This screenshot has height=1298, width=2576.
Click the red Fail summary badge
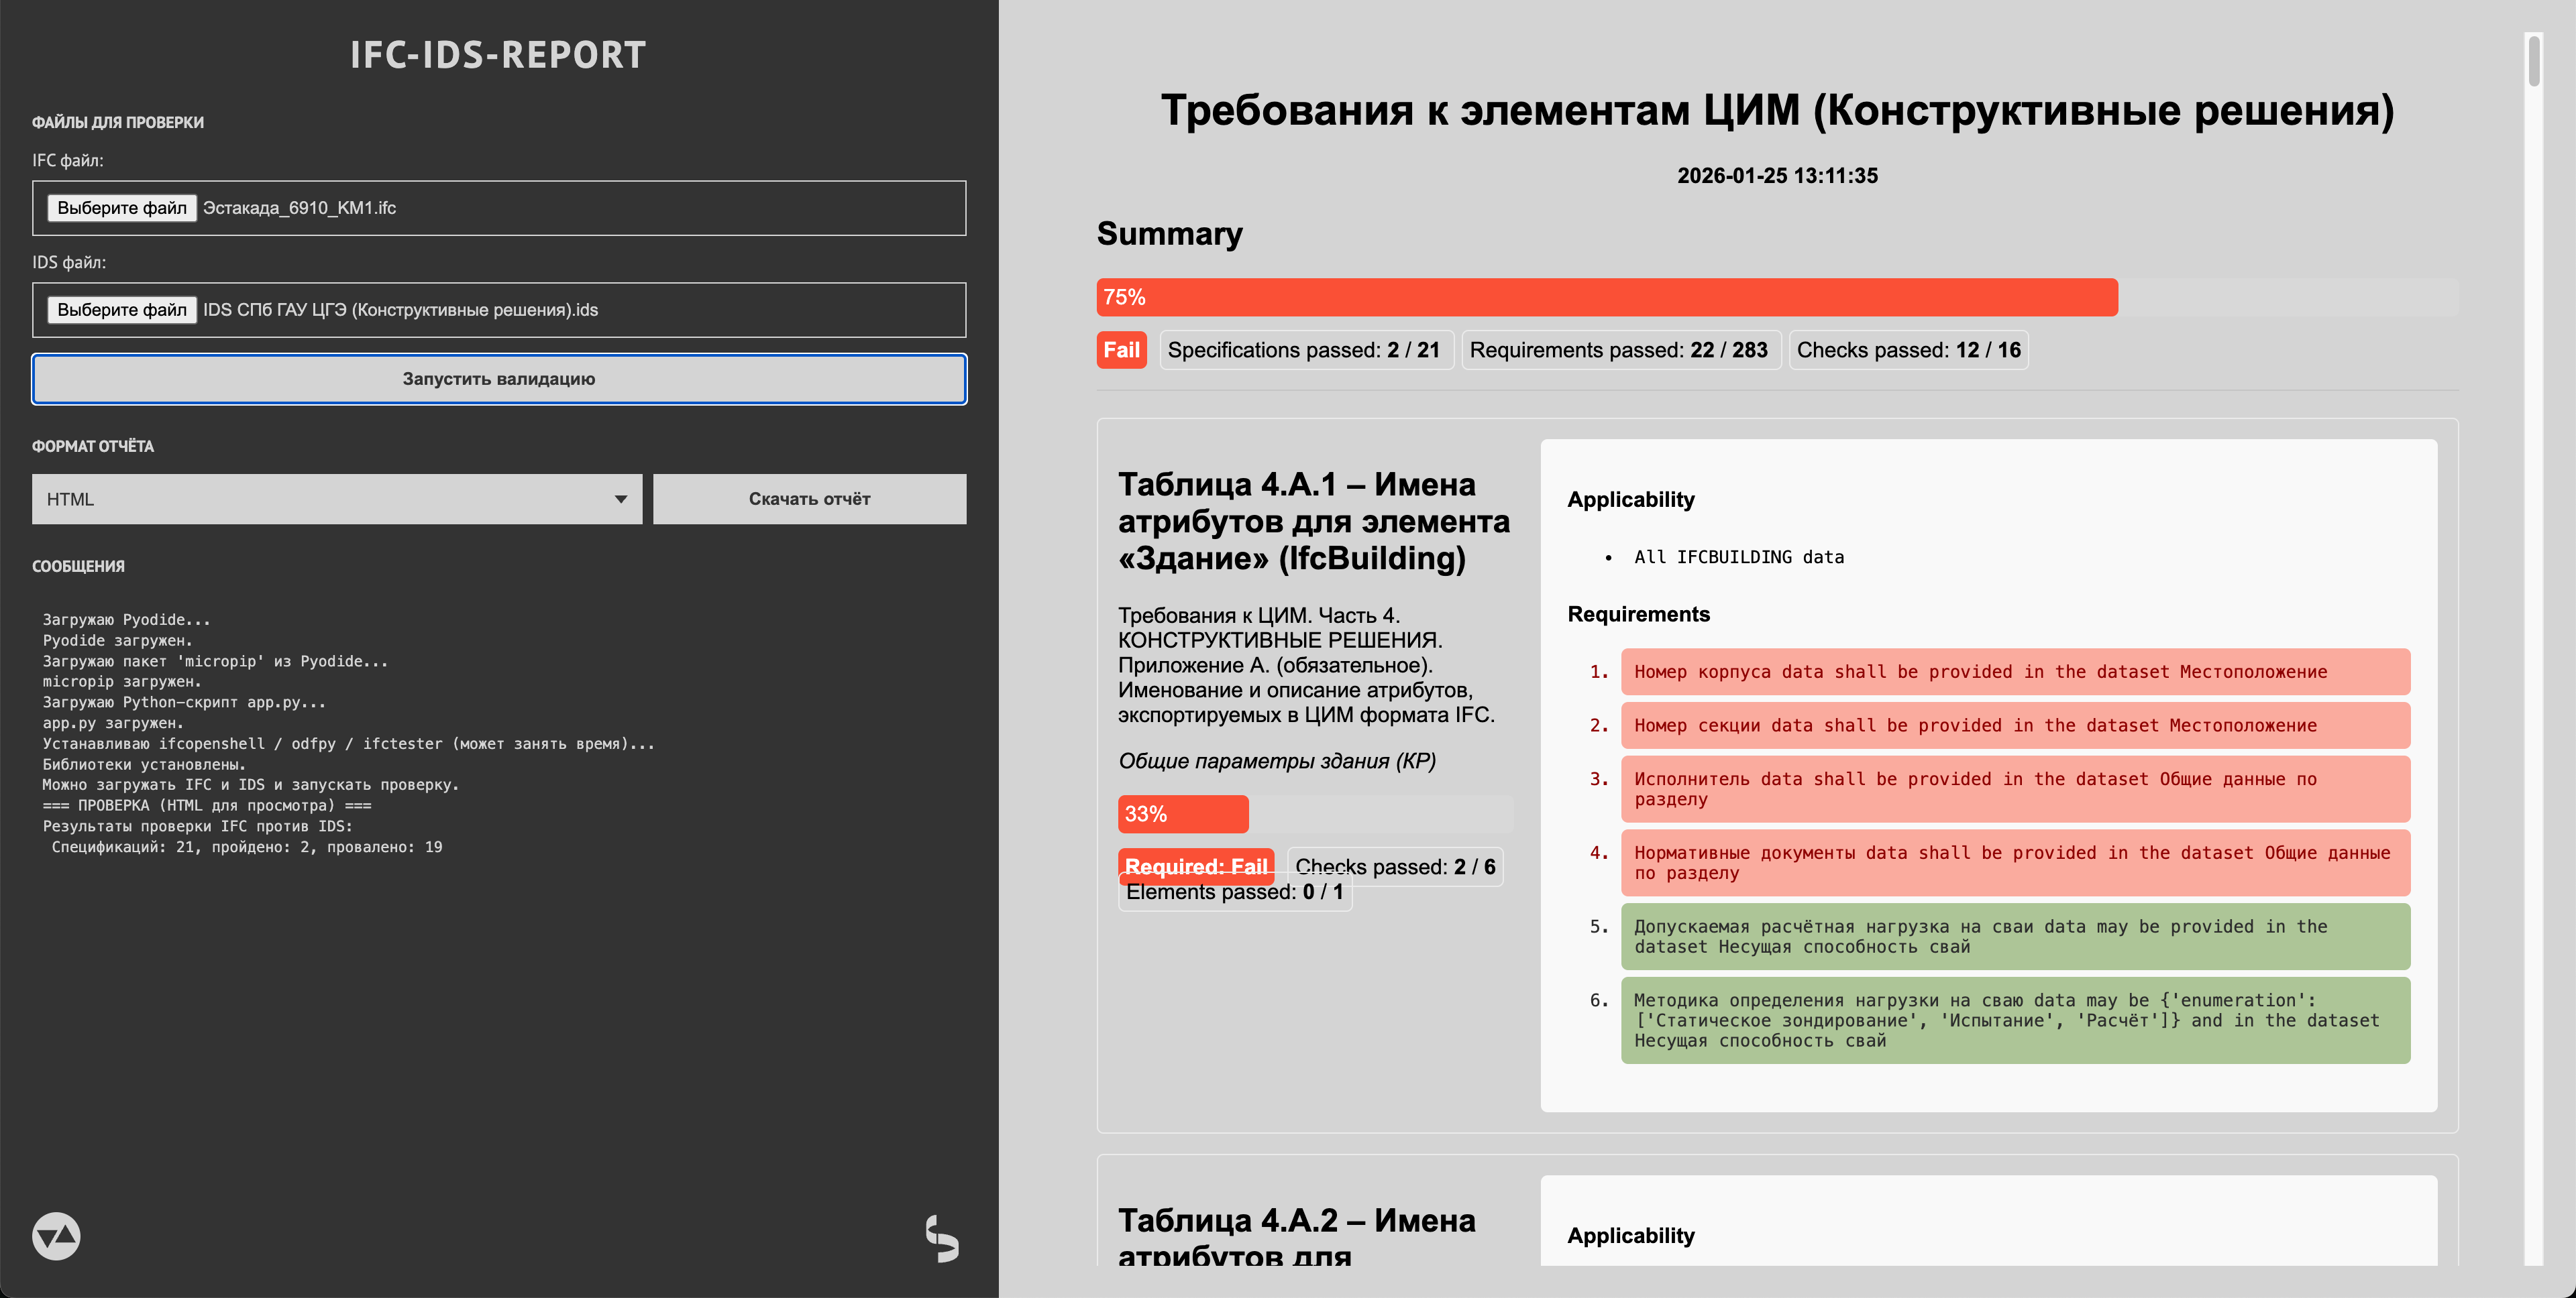pos(1121,351)
